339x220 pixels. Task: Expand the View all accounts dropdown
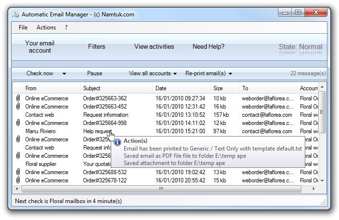tap(175, 74)
